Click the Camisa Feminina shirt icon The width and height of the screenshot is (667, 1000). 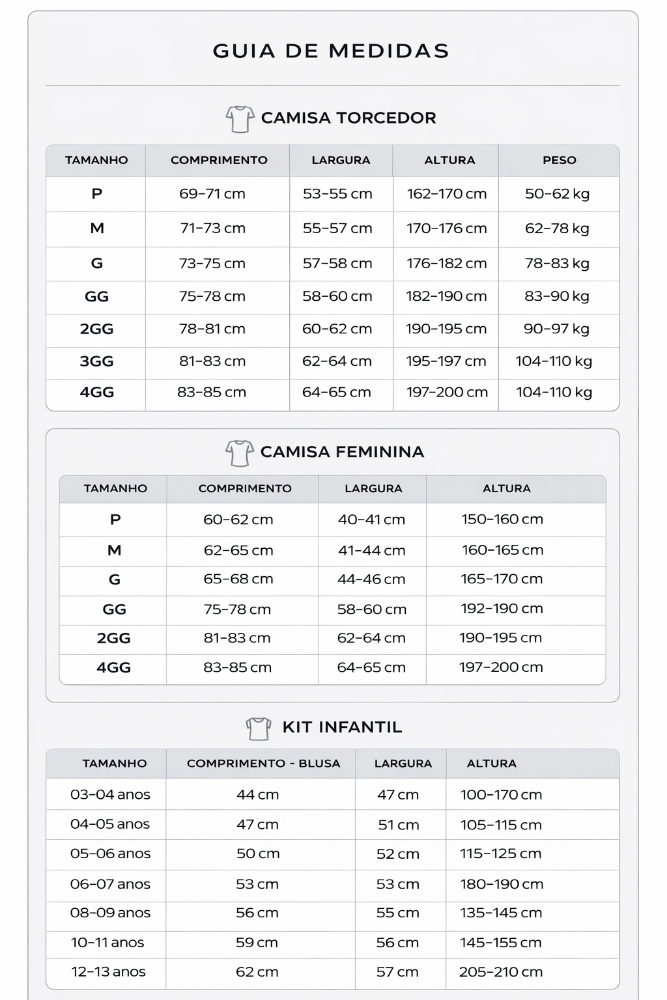[x=239, y=452]
